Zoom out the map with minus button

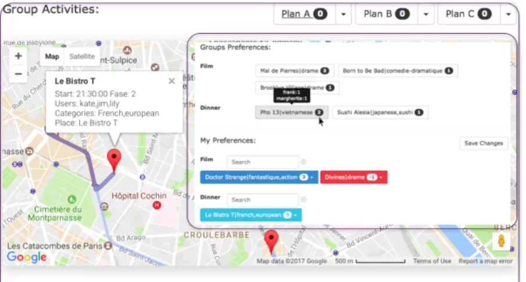click(19, 74)
